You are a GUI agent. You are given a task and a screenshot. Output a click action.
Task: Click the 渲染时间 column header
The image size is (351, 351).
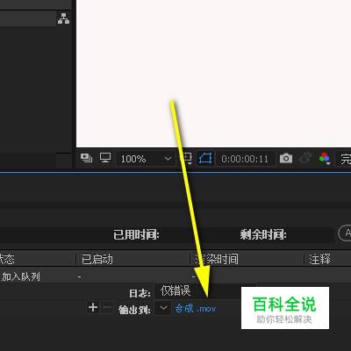(x=217, y=259)
